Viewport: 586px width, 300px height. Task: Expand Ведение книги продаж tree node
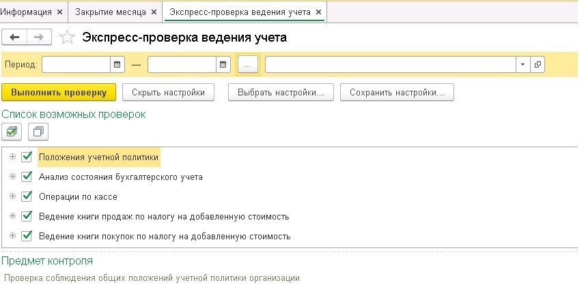click(12, 216)
